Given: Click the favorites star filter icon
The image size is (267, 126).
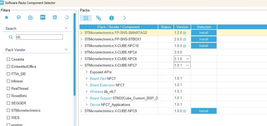Looking at the screenshot, I should coord(6,17).
